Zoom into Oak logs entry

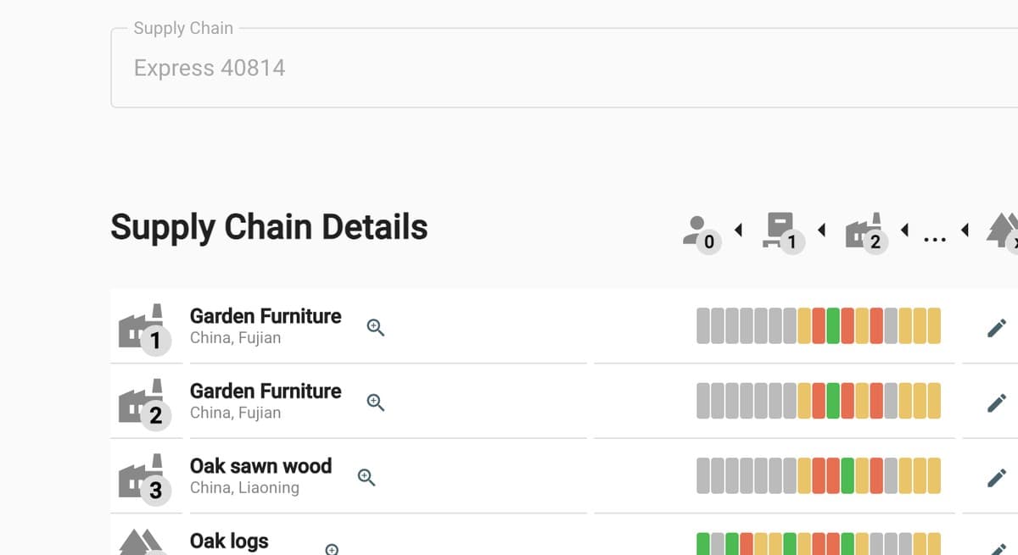point(332,549)
